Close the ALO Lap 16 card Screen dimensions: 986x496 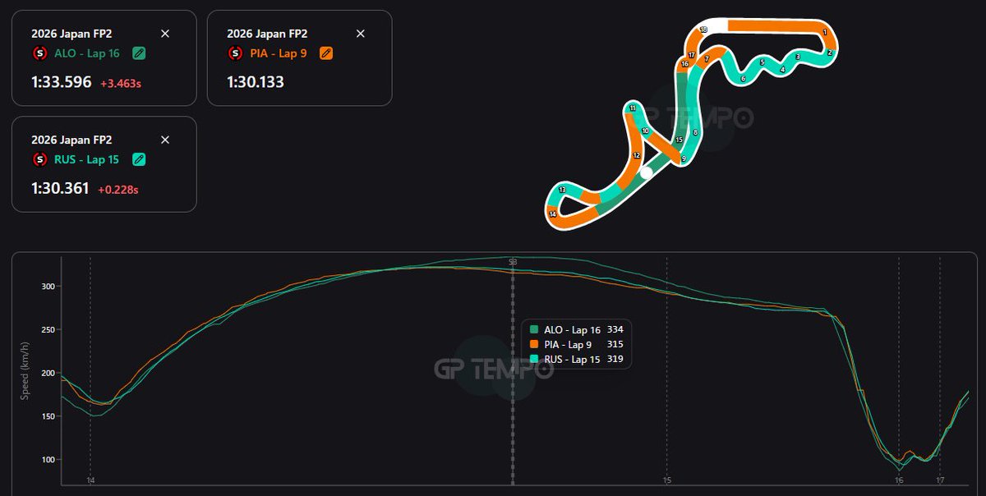point(165,34)
